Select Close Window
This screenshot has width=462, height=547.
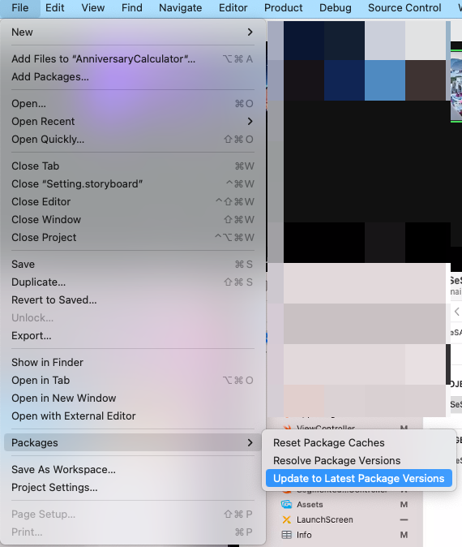click(133, 219)
